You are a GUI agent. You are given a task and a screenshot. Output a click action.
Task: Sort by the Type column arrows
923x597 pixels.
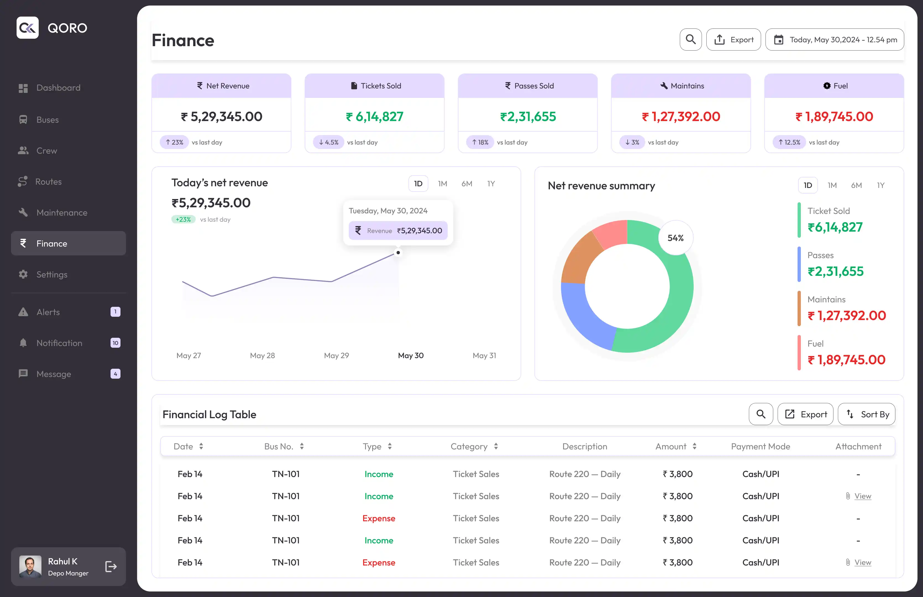(x=390, y=446)
